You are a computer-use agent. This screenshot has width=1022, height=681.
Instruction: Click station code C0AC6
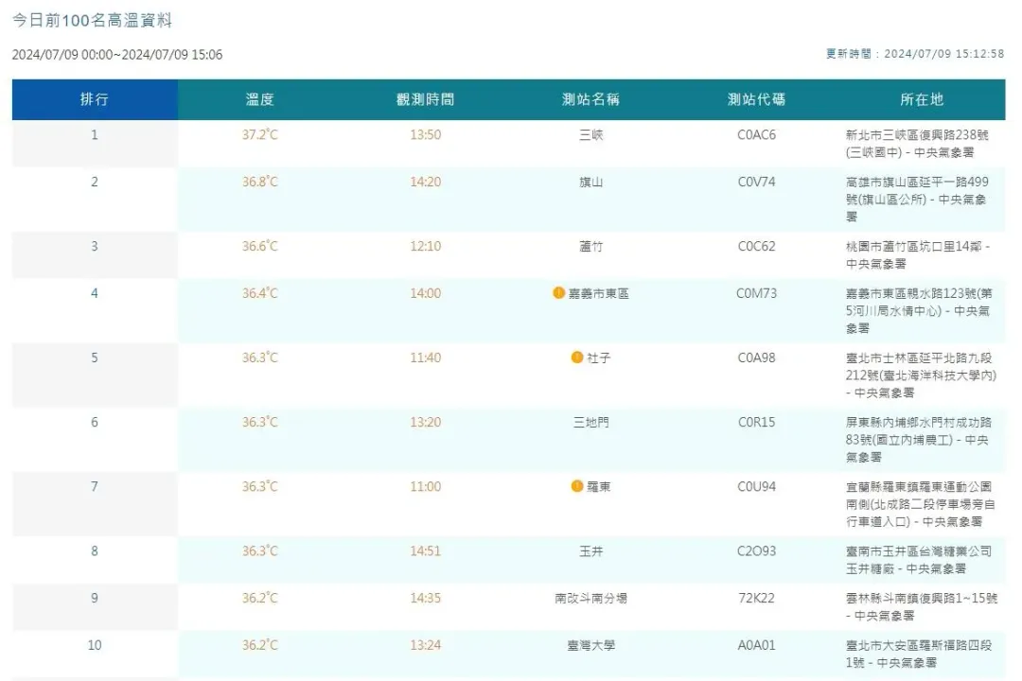tap(757, 135)
